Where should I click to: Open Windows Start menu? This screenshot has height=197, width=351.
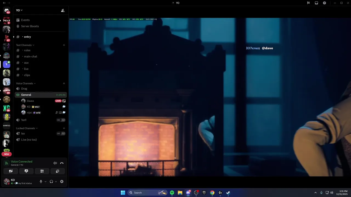coord(123,193)
